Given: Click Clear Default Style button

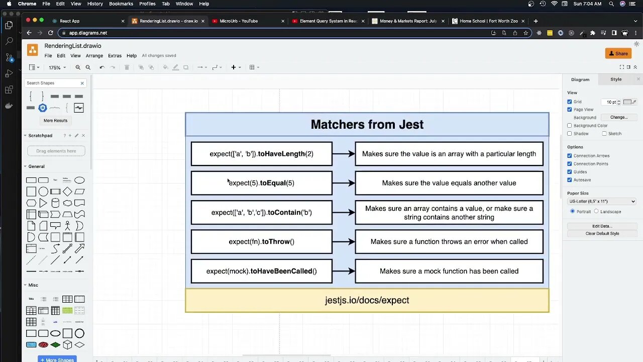Looking at the screenshot, I should click(x=602, y=233).
